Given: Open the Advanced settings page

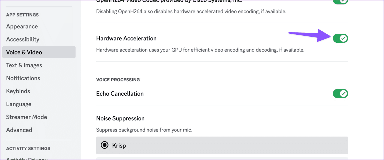Looking at the screenshot, I should click(x=19, y=130).
